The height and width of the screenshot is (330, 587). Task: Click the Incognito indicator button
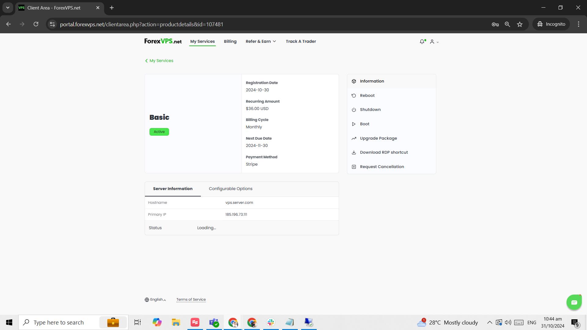click(x=551, y=24)
